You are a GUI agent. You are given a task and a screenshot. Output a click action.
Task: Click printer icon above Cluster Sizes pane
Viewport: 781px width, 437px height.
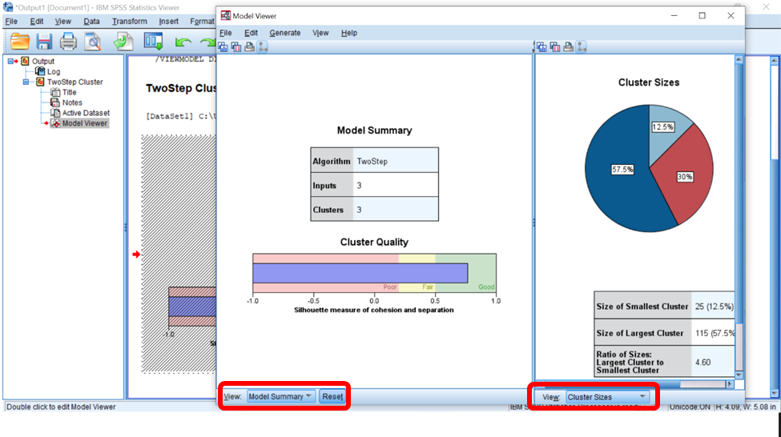point(568,47)
